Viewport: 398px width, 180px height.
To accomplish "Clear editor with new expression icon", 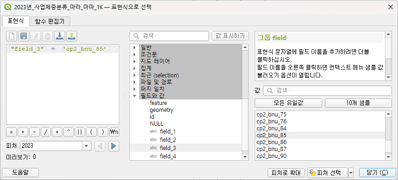I will coord(12,36).
